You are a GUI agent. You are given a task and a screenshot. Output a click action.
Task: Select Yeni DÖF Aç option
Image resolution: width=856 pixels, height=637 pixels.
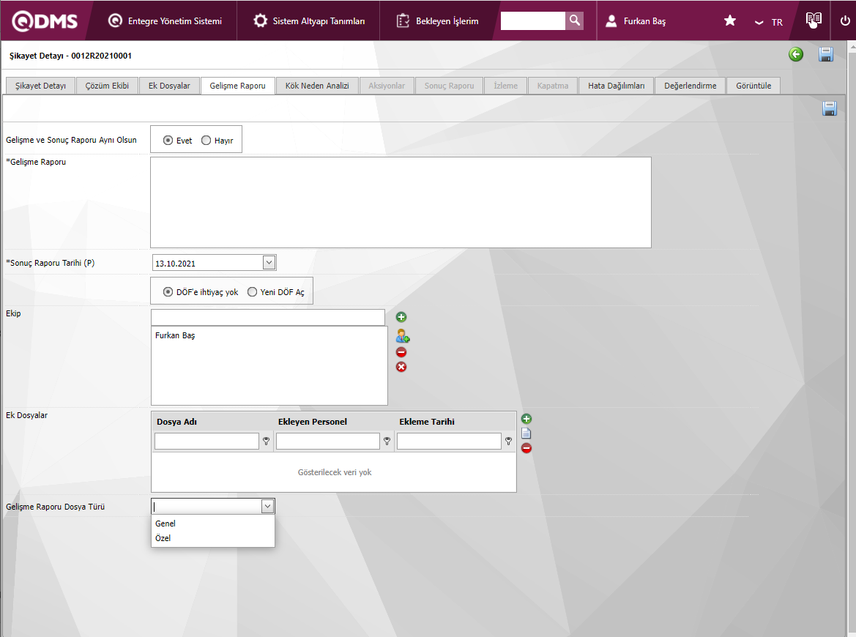(252, 292)
